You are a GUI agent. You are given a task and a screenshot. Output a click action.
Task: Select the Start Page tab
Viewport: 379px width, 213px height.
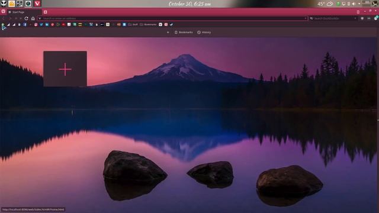coord(24,12)
